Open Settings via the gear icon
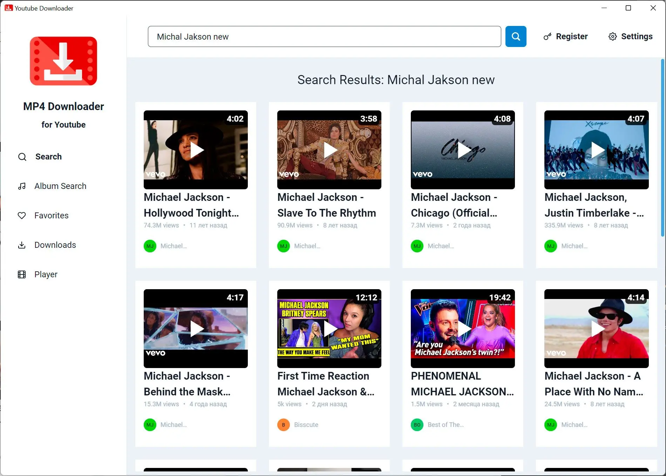The image size is (666, 476). point(612,36)
